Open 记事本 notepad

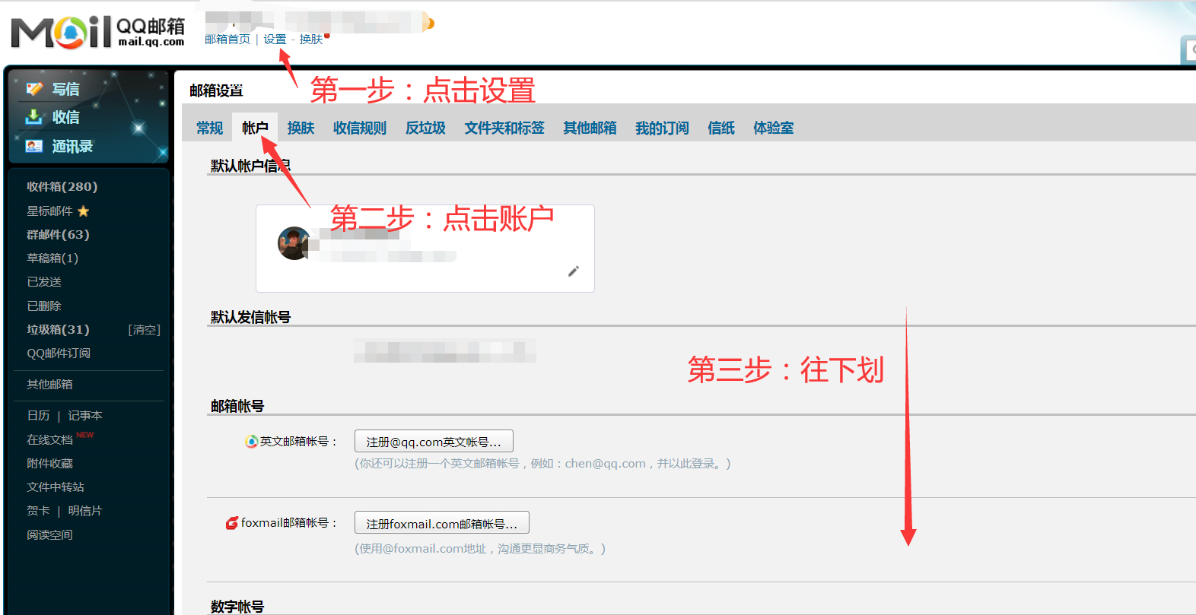(85, 415)
